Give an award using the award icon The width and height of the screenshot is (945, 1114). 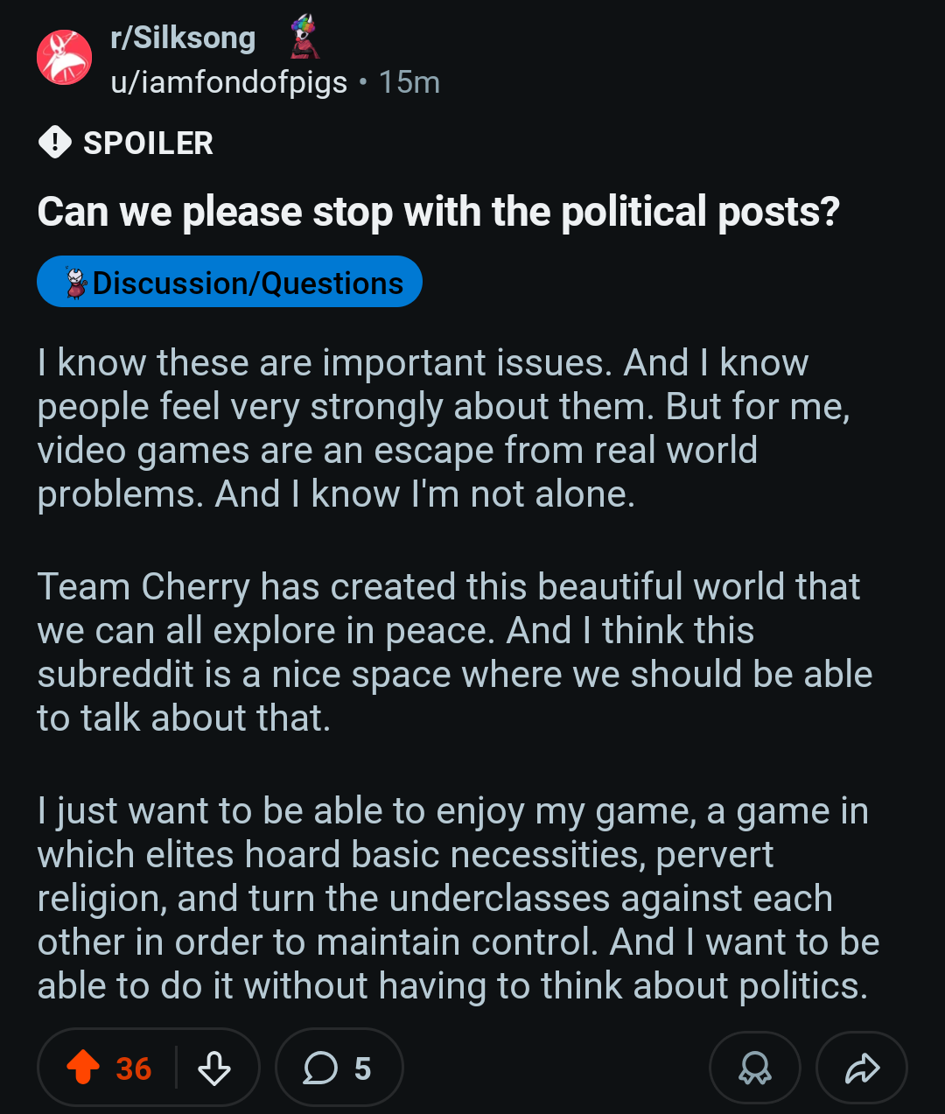(x=755, y=1068)
